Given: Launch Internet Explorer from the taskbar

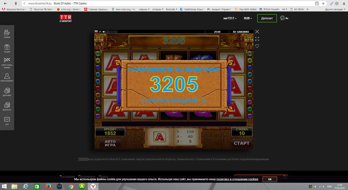Looking at the screenshot, I should point(26,186).
